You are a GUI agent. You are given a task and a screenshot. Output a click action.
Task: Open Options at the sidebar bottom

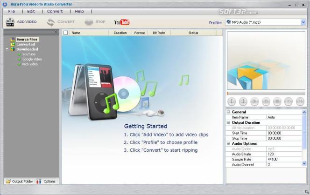tap(47, 182)
